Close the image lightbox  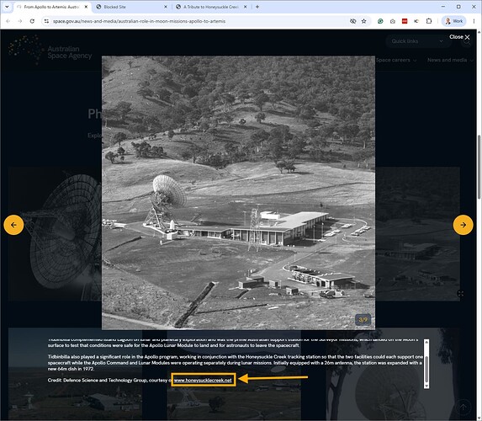coord(459,37)
